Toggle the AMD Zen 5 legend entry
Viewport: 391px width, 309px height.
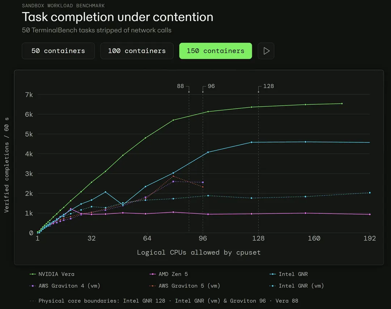pos(169,274)
